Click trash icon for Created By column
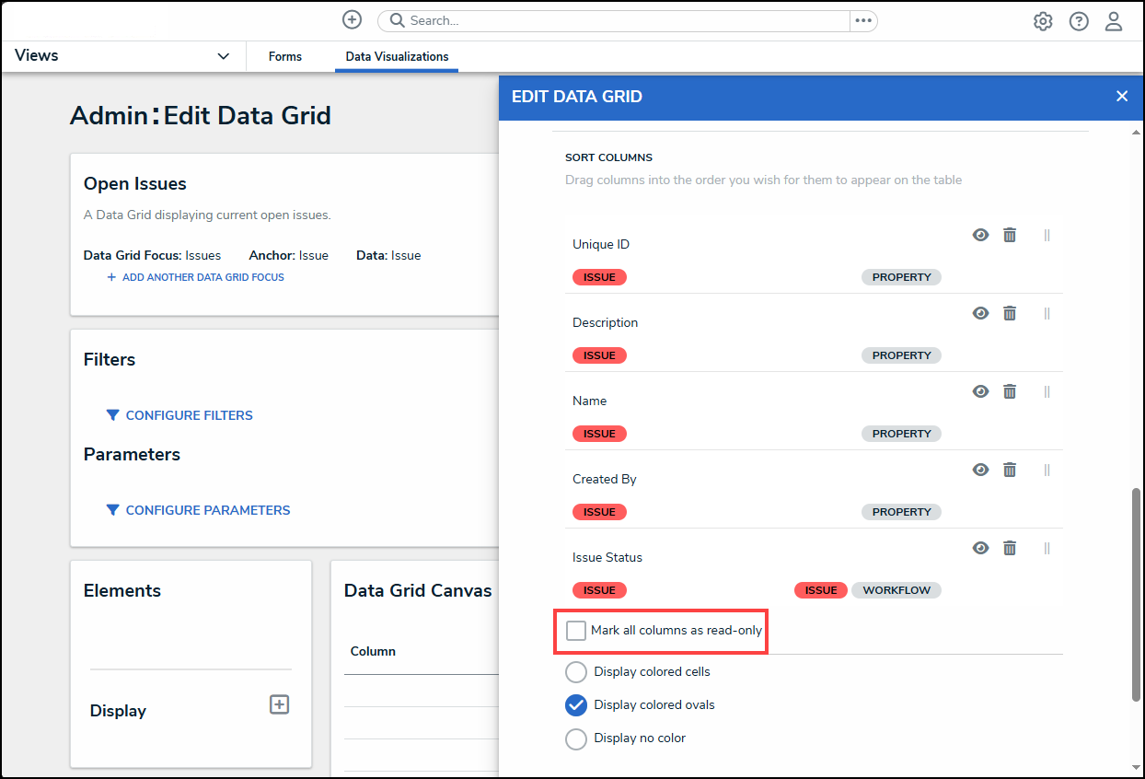The image size is (1145, 779). [x=1010, y=470]
